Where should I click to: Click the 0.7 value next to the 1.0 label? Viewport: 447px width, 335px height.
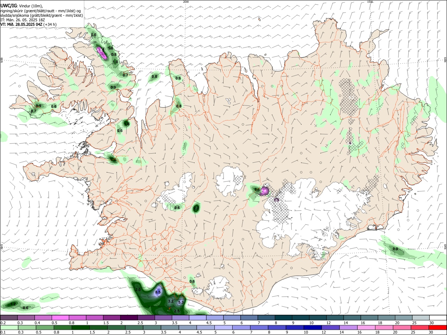[125, 75]
